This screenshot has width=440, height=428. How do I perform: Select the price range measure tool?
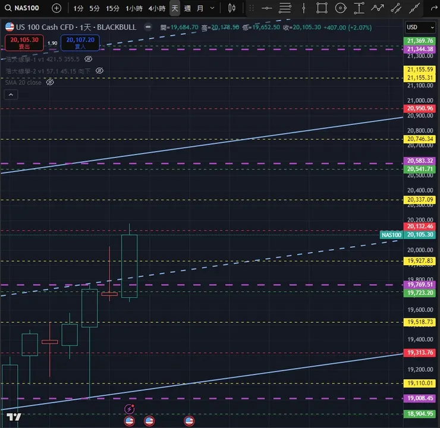click(359, 8)
